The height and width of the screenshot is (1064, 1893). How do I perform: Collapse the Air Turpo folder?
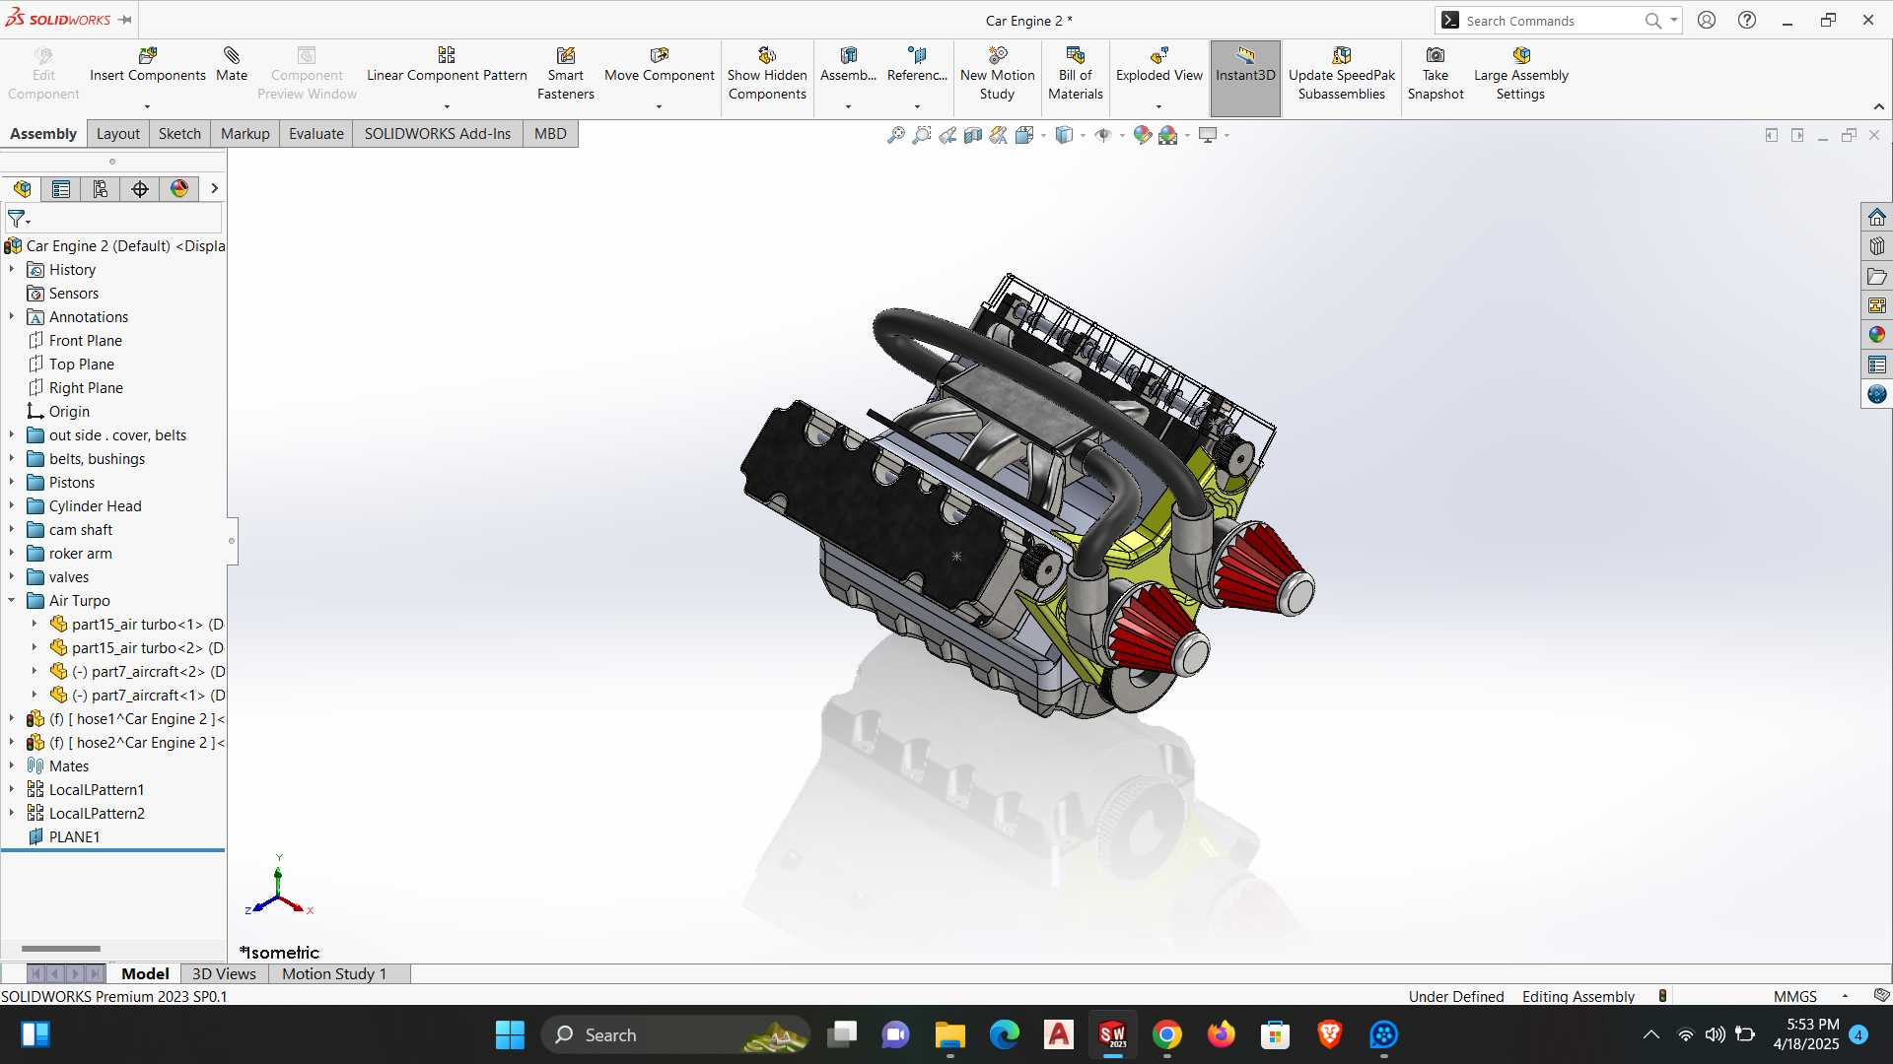[x=12, y=601]
